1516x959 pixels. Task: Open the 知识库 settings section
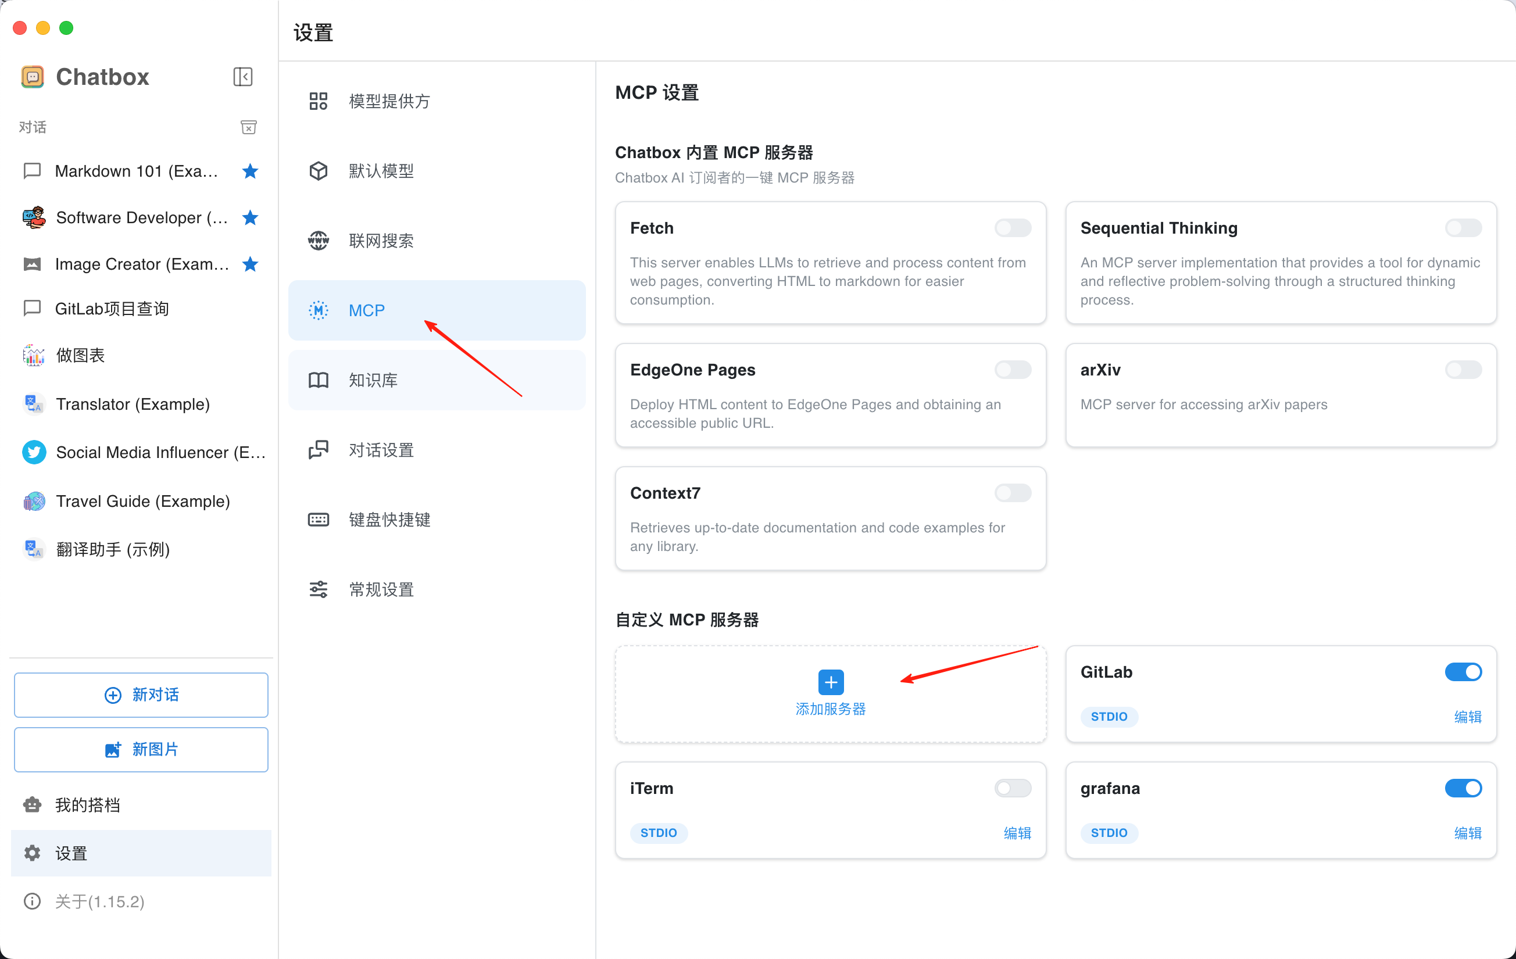pyautogui.click(x=437, y=380)
